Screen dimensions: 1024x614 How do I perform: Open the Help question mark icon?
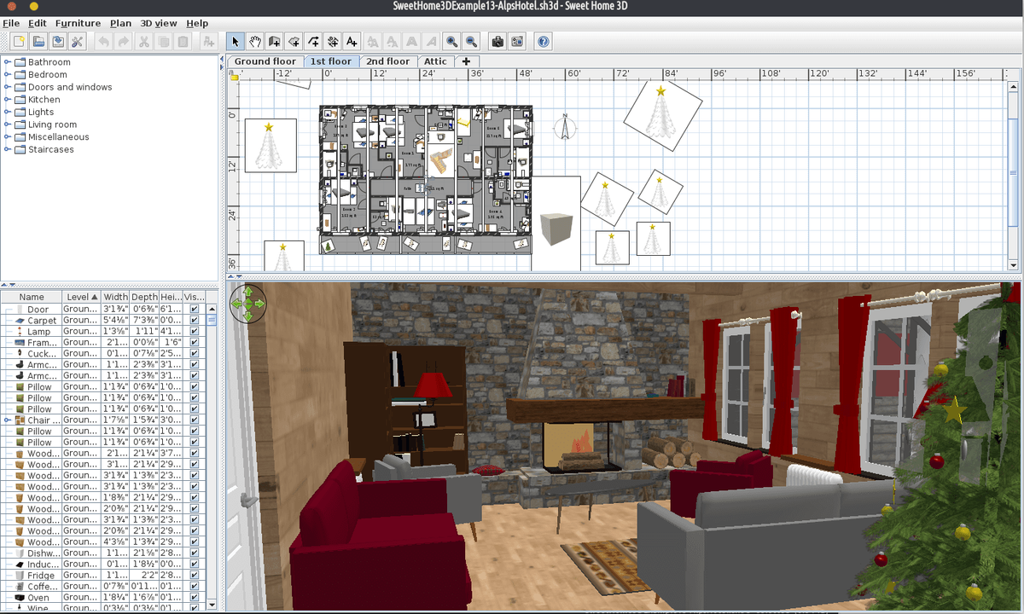click(544, 41)
